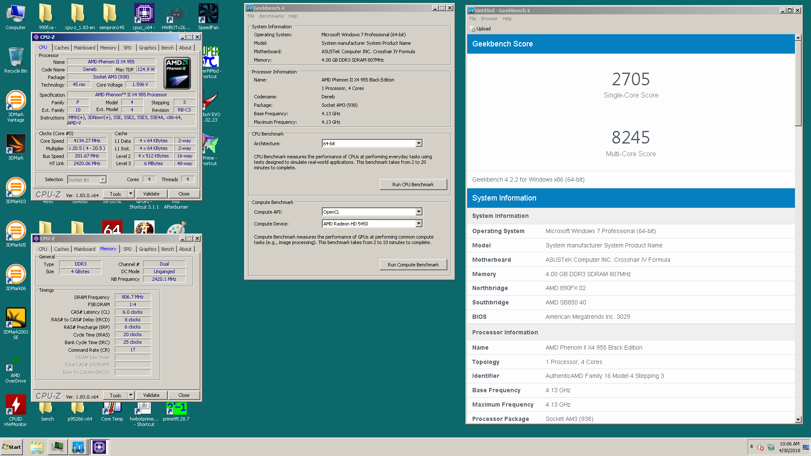Screen dimensions: 811x456
Task: Open the Recycle Bin
Action: click(16, 60)
